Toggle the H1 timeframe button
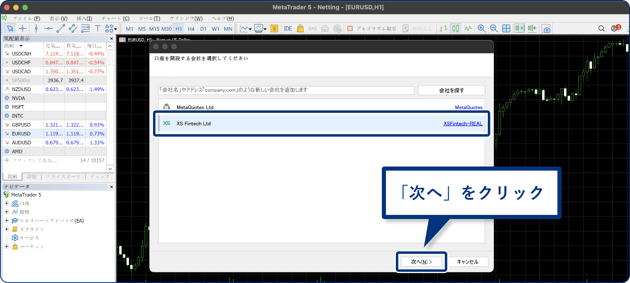Image resolution: width=630 pixels, height=283 pixels. (x=178, y=29)
